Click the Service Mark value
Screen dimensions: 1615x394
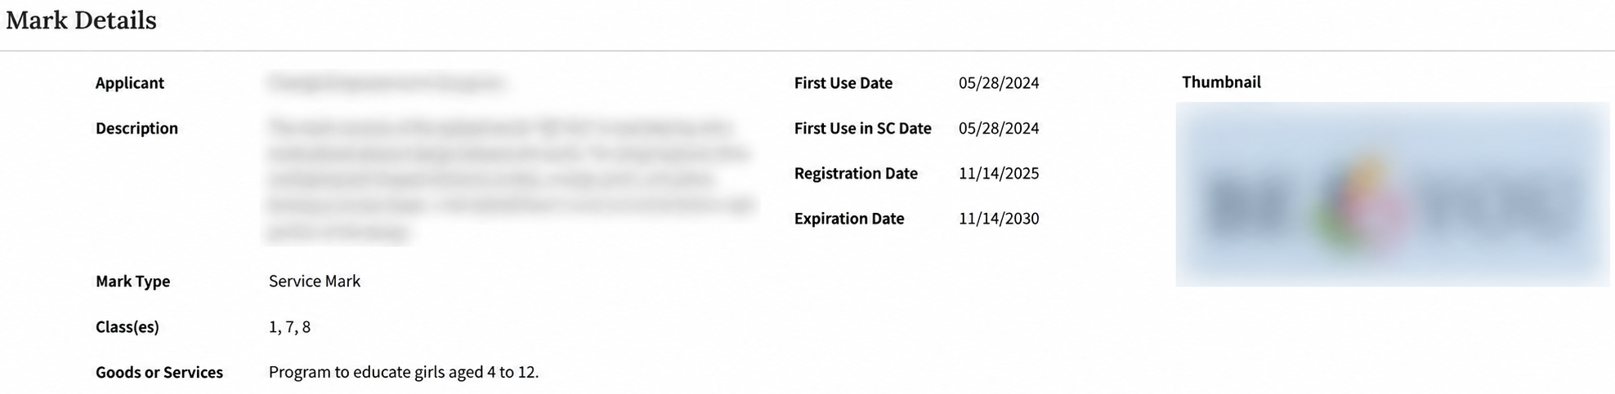[x=315, y=281]
